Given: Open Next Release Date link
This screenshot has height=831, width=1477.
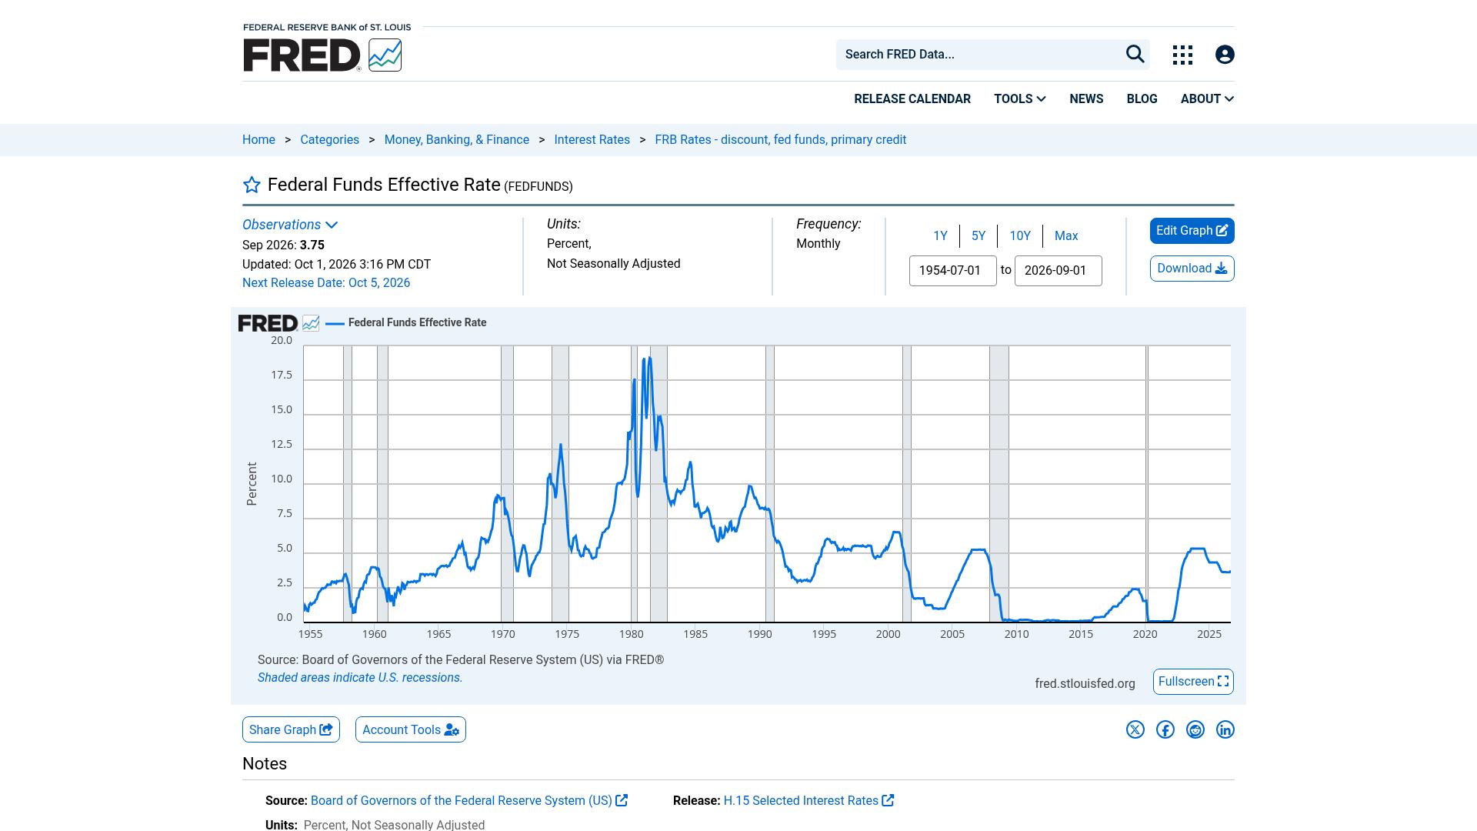Looking at the screenshot, I should tap(326, 283).
